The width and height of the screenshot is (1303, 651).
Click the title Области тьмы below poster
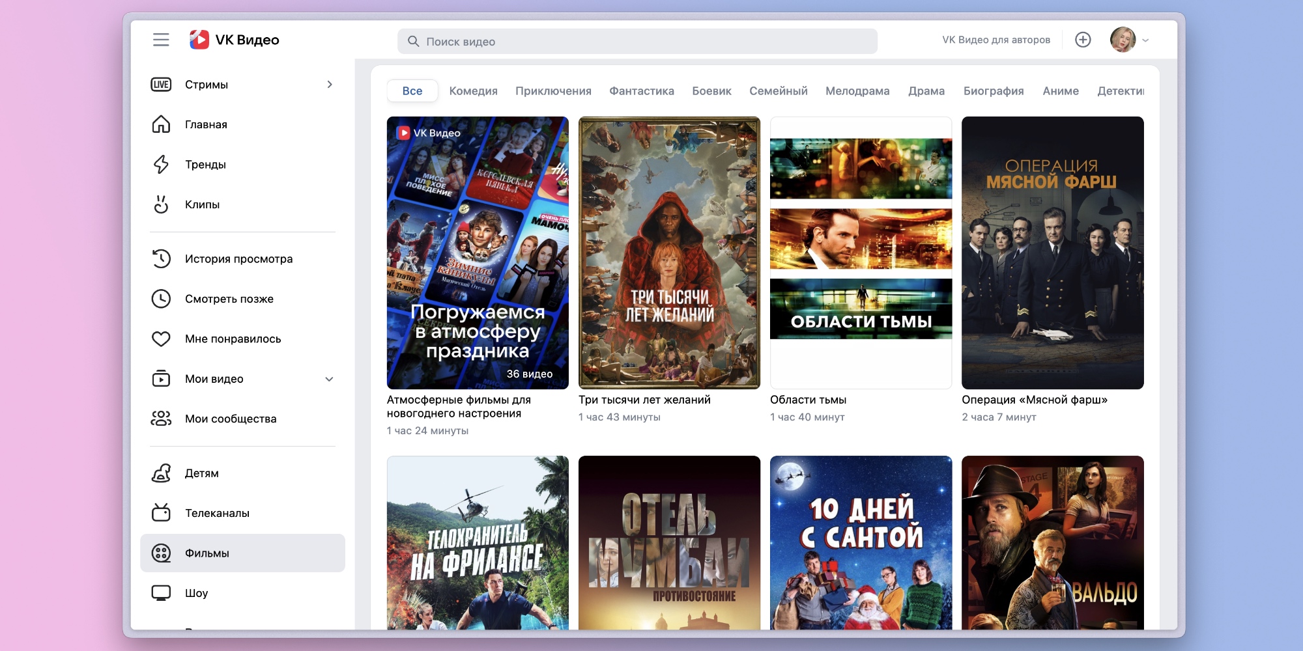tap(808, 400)
